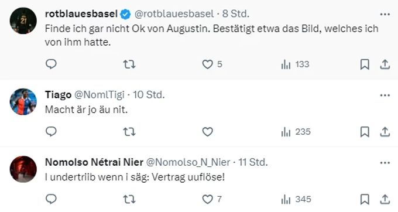Bookmark the rotblauesbasel tweet
Screen dimensions: 398x212
[x=365, y=64]
